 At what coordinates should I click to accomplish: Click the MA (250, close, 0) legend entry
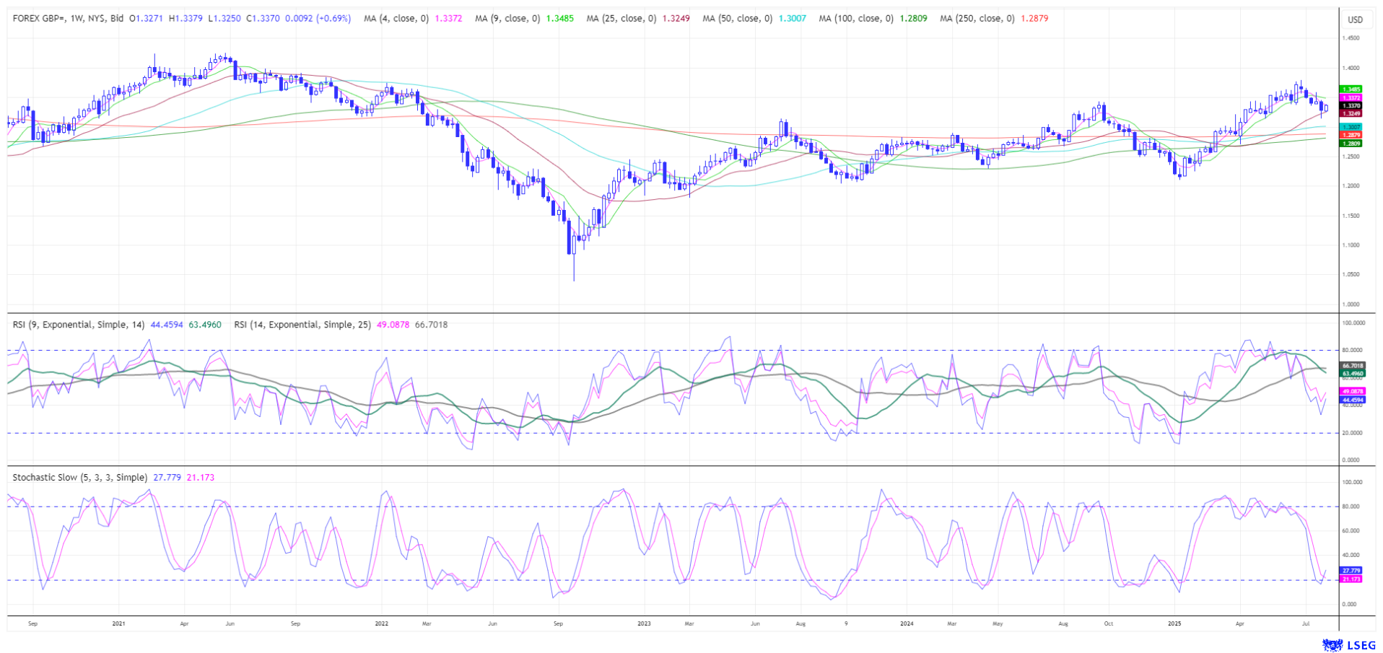[977, 19]
